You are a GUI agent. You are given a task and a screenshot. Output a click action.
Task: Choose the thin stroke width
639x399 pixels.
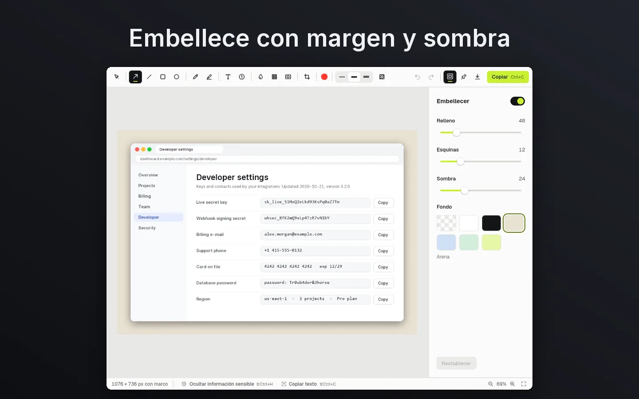tap(342, 77)
